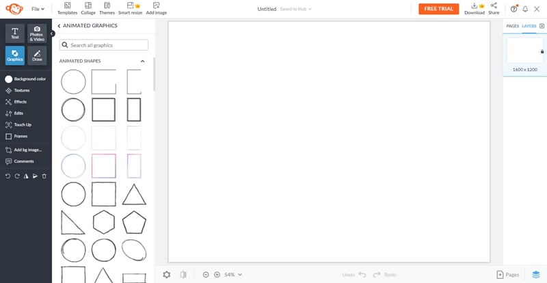Collapse the left panel with the arrow handle

53,33
